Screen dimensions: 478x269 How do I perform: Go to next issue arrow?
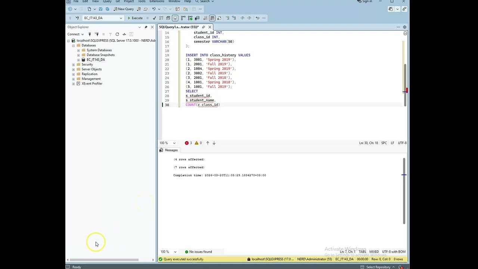click(x=214, y=143)
